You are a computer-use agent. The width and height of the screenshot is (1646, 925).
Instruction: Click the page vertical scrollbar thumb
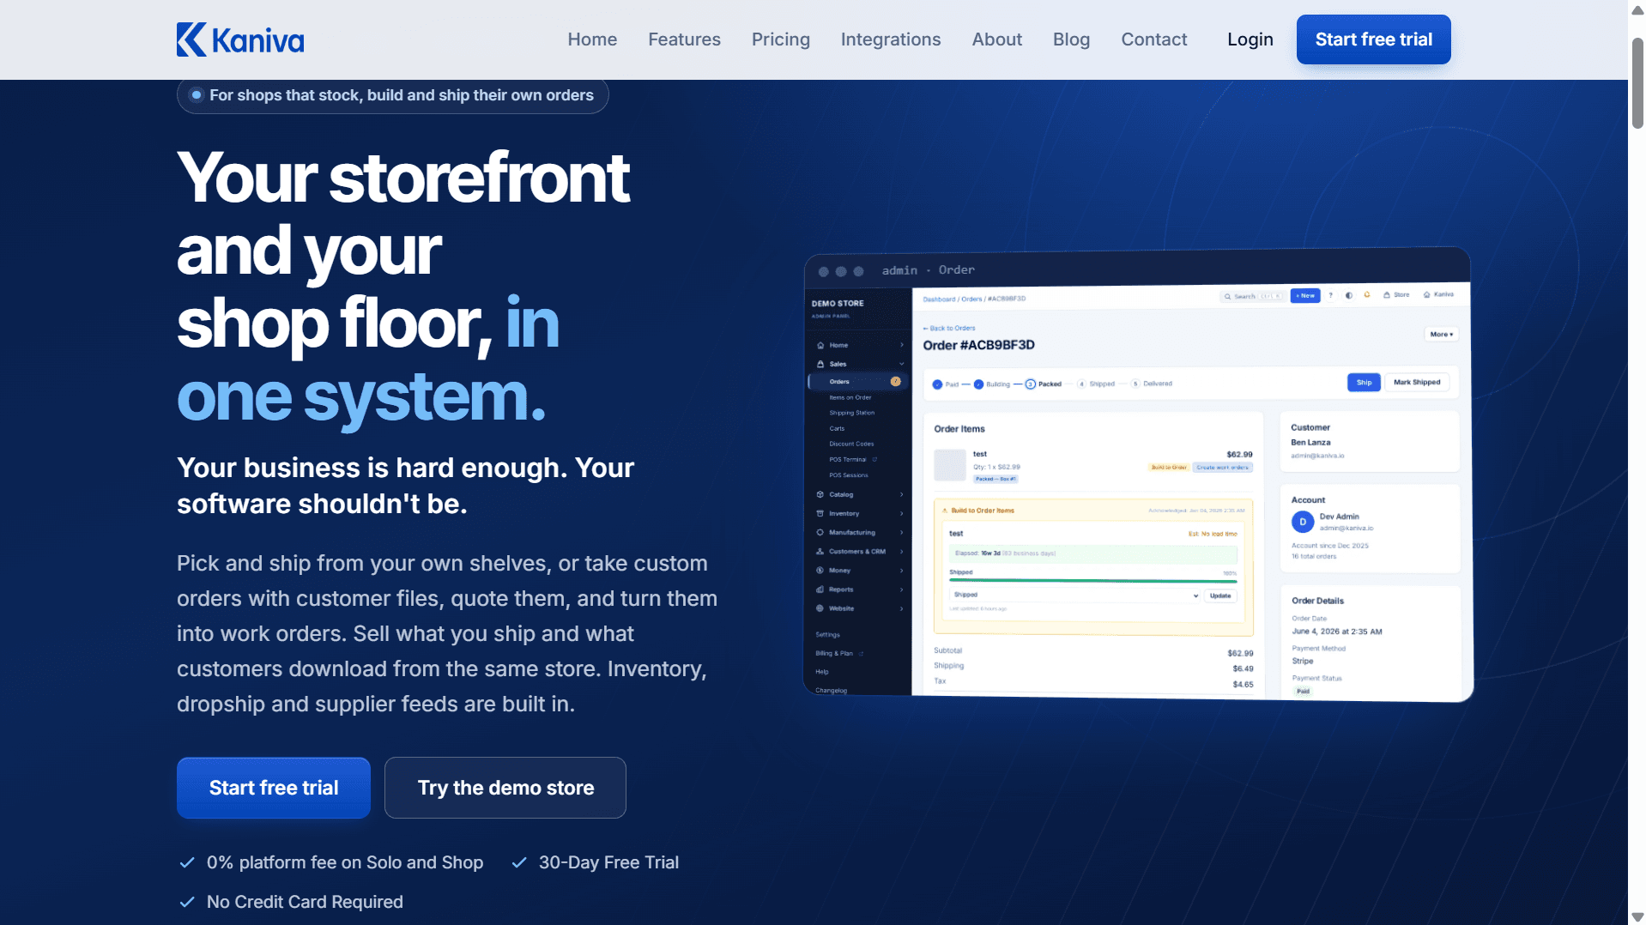point(1637,82)
